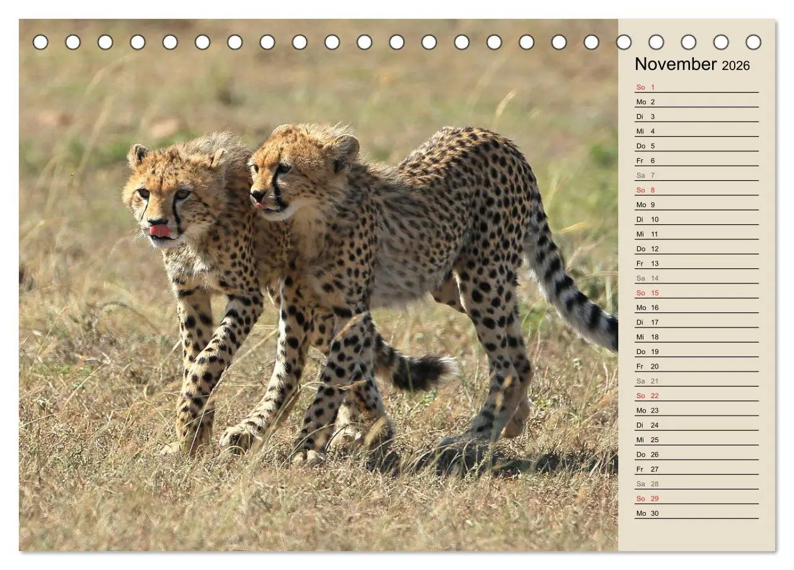Select the 'Mo 9' date row
The image size is (794, 570).
coord(696,205)
